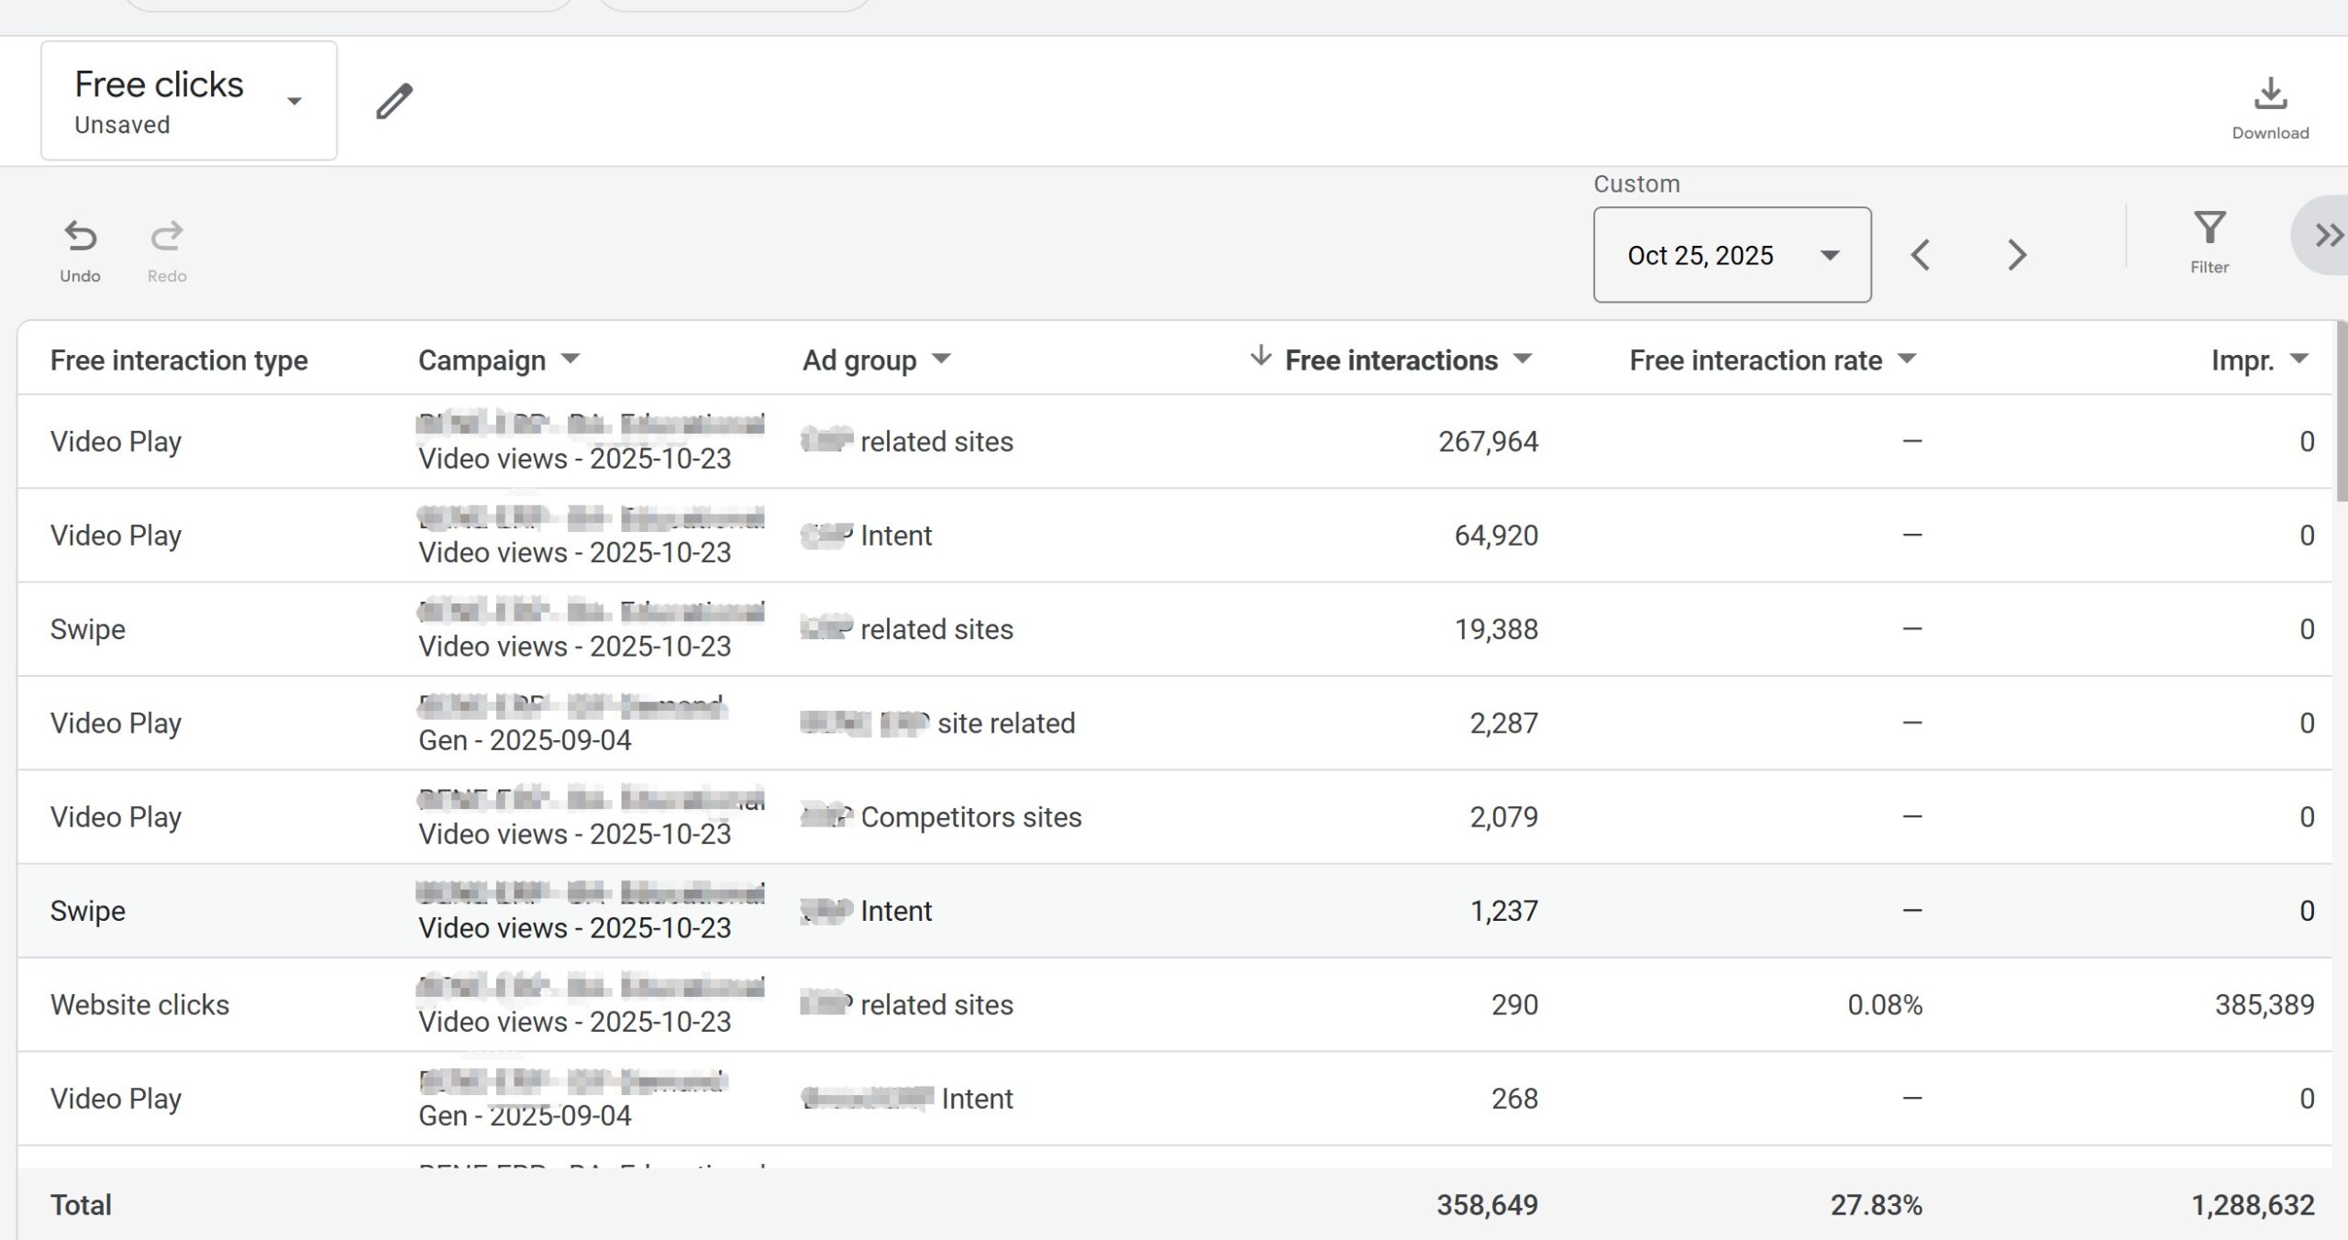
Task: Open the Filter funnel icon
Action: click(x=2210, y=228)
